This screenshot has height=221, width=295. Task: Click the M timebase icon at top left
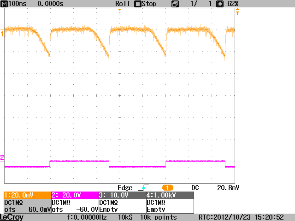[4, 4]
